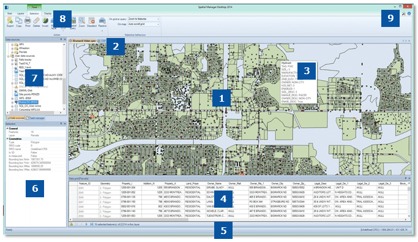This screenshot has width=418, height=242.
Task: Collapse the User data sources node
Action: pyautogui.click(x=9, y=56)
